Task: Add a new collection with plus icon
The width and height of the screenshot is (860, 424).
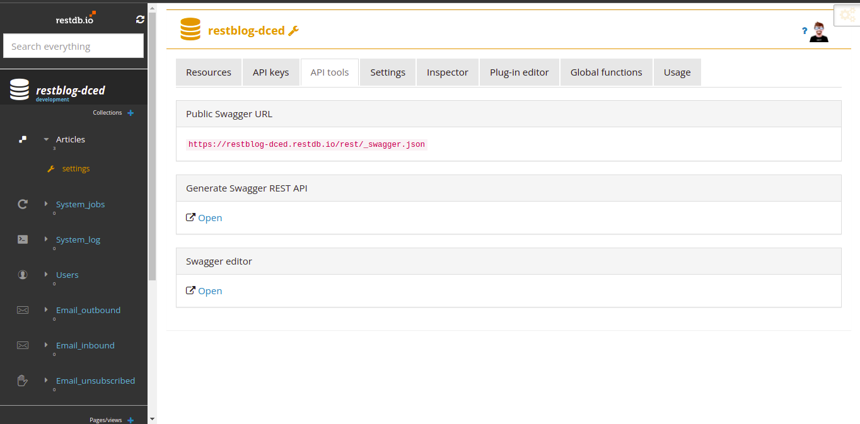Action: [x=131, y=113]
